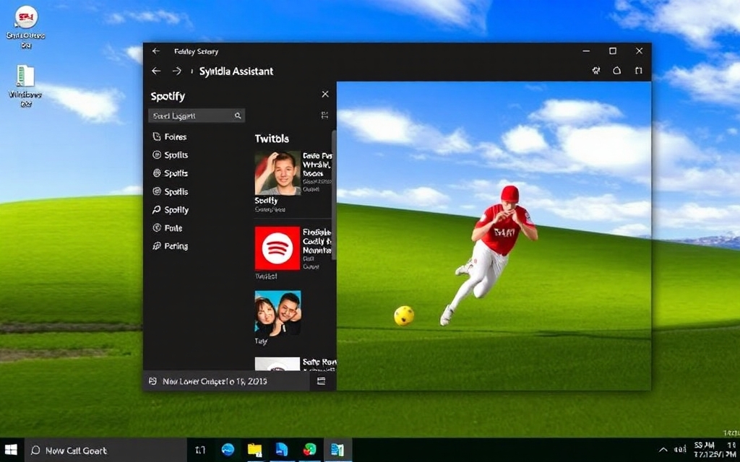This screenshot has width=740, height=462.
Task: Open settings via the header gear icon
Action: [596, 71]
